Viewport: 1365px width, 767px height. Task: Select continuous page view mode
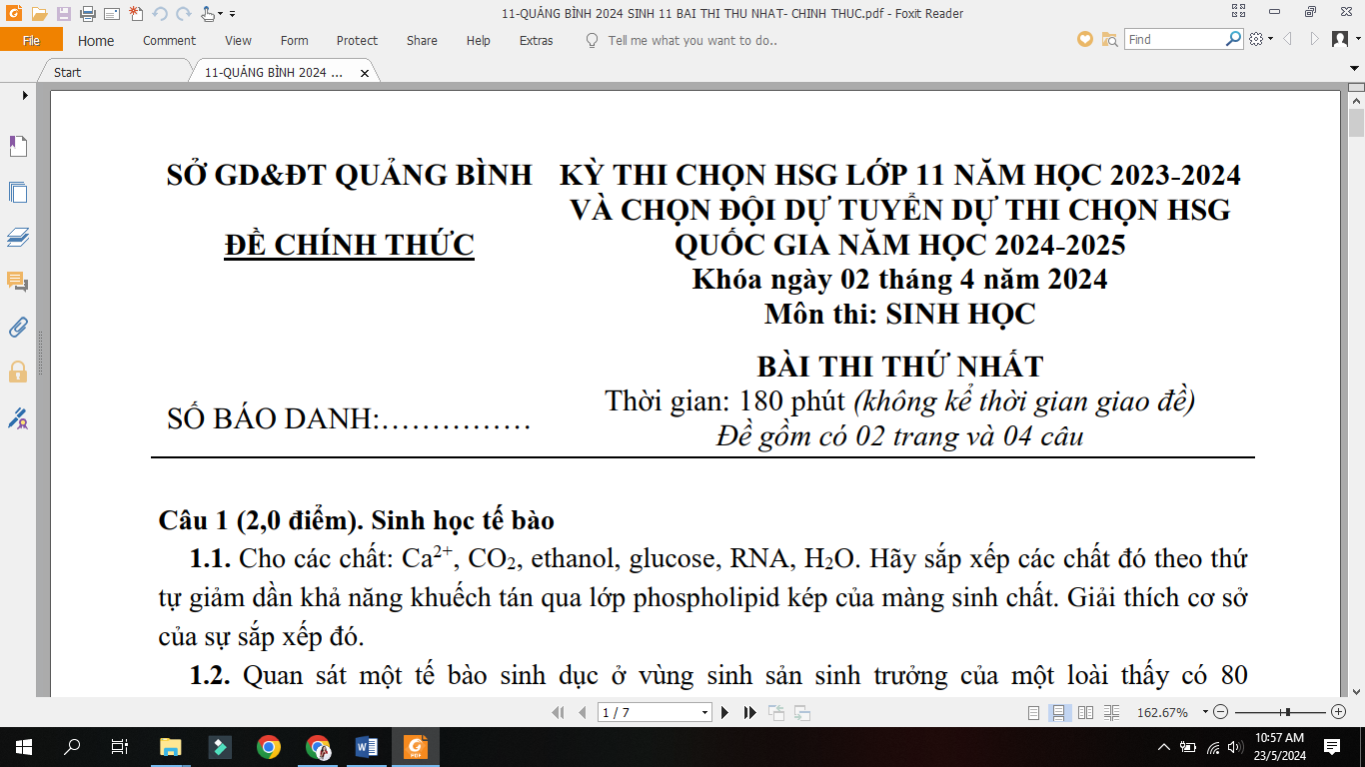coord(1058,712)
